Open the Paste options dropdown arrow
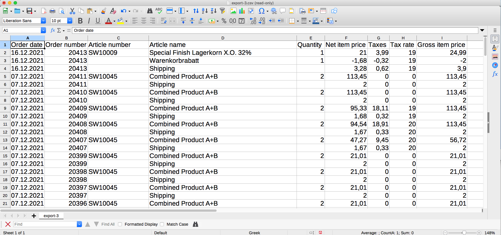The height and width of the screenshot is (235, 501). [95, 11]
